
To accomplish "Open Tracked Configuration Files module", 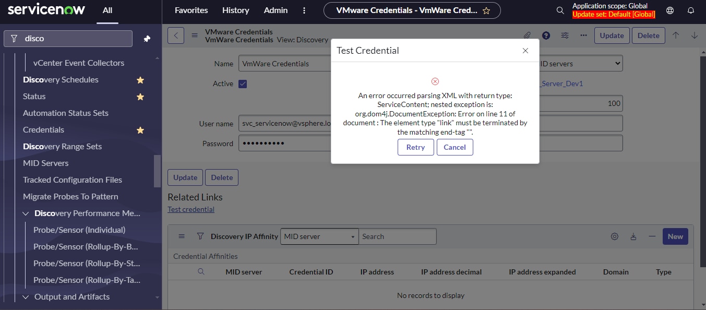I will 73,180.
